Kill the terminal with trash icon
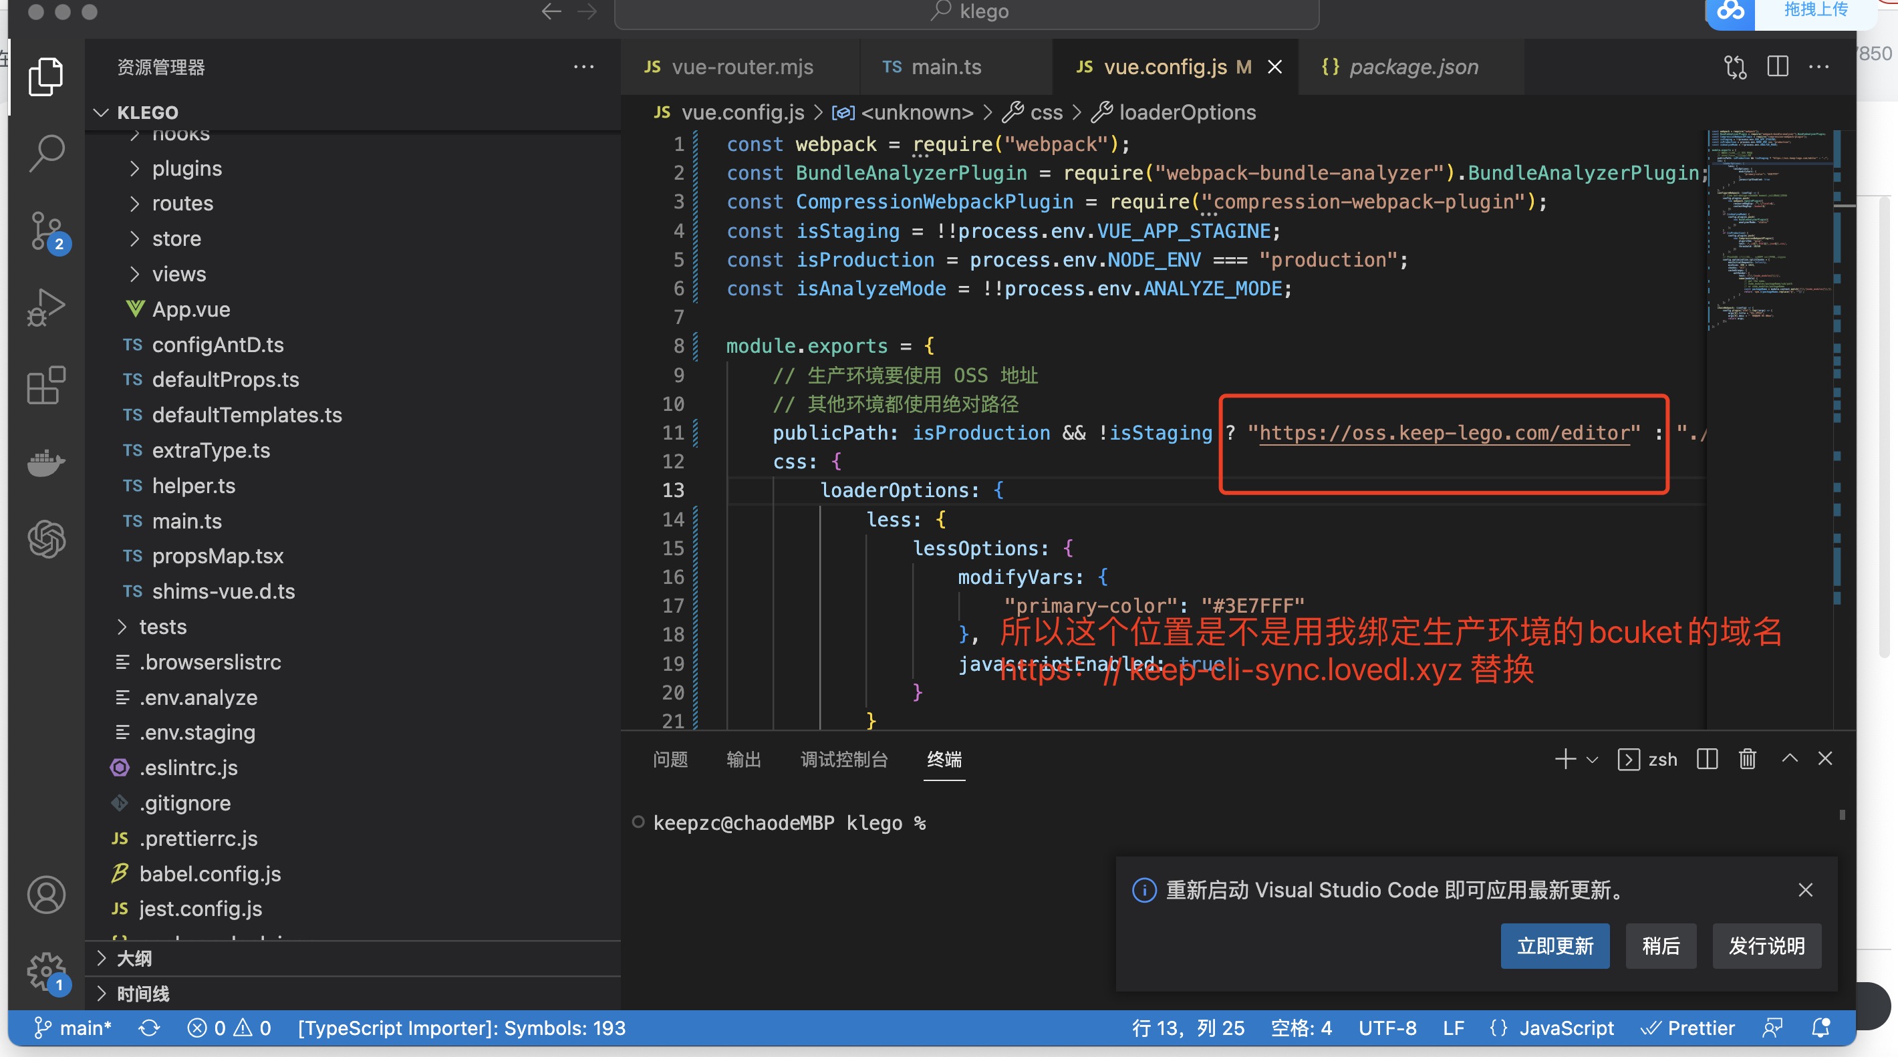Image resolution: width=1898 pixels, height=1057 pixels. (x=1748, y=759)
